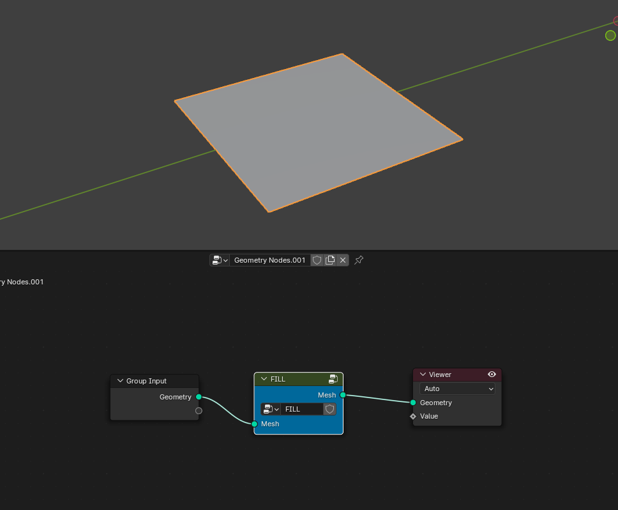Click the green Y axis gizmo circle
The width and height of the screenshot is (618, 510).
(x=610, y=36)
